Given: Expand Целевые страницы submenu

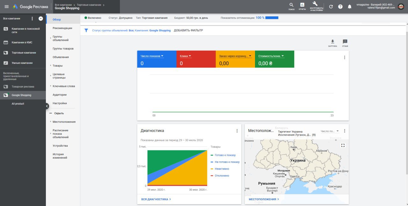Looking at the screenshot, I should click(x=50, y=76).
